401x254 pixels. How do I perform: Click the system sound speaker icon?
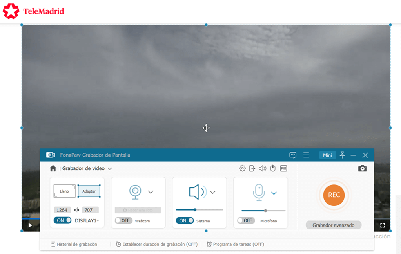(x=198, y=192)
